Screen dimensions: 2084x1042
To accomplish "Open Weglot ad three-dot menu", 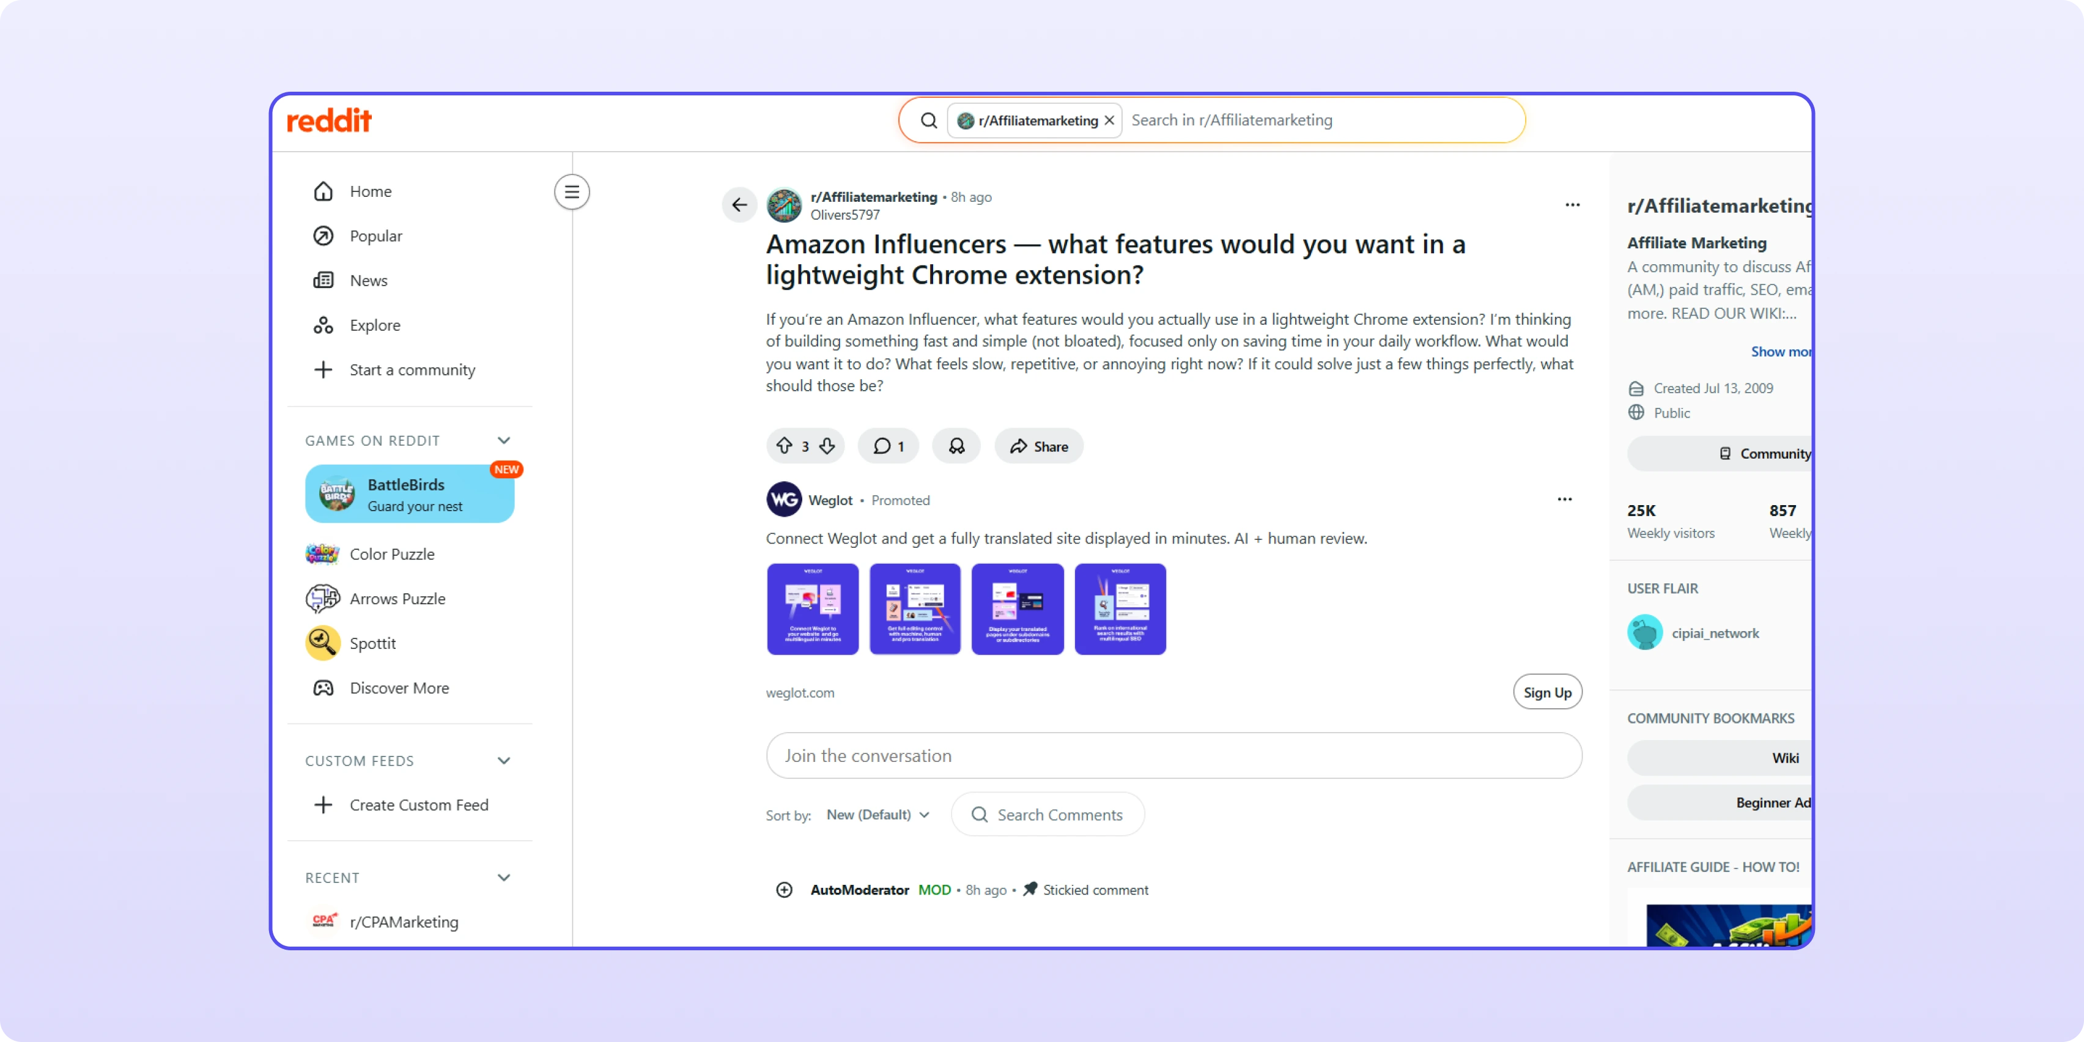I will pyautogui.click(x=1564, y=499).
